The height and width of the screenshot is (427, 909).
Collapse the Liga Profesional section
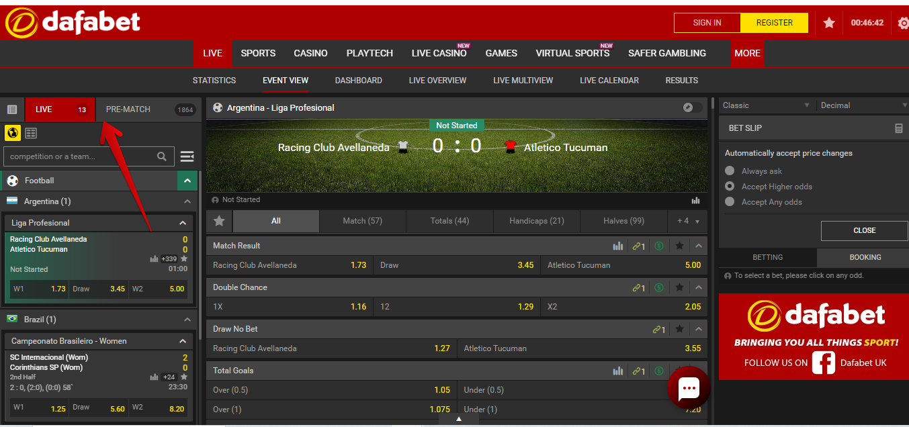point(183,223)
